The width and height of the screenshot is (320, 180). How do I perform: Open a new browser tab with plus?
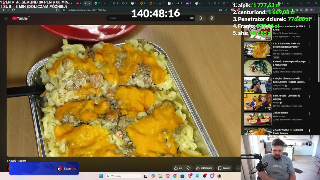point(288,3)
